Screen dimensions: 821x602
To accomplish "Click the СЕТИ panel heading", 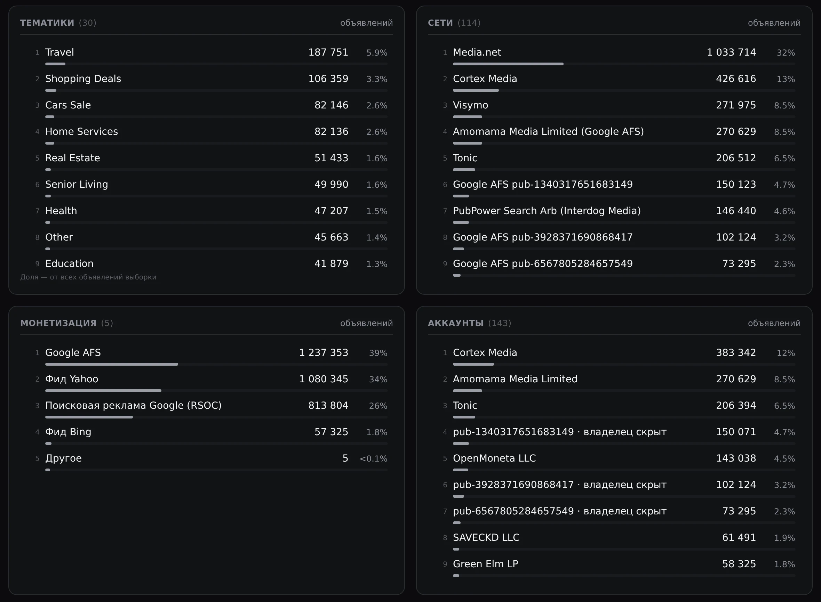I will 440,23.
